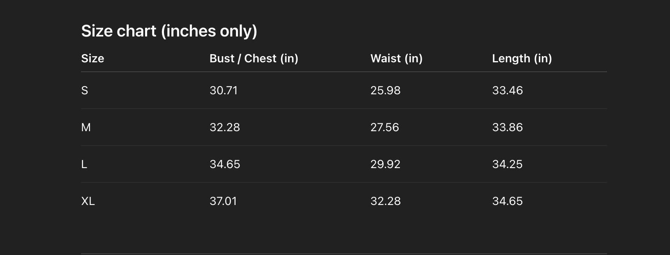This screenshot has height=255, width=670.
Task: Select the Length (in) column header
Action: 522,59
